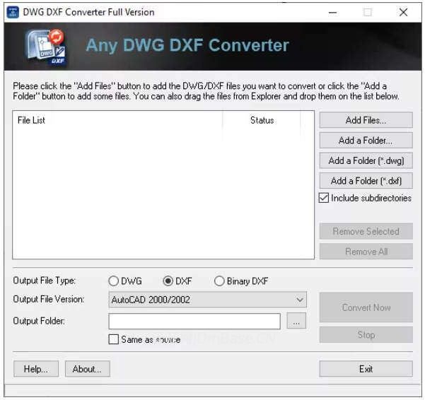Click the 'Output File Type:' label
The image size is (425, 400).
pyautogui.click(x=44, y=281)
